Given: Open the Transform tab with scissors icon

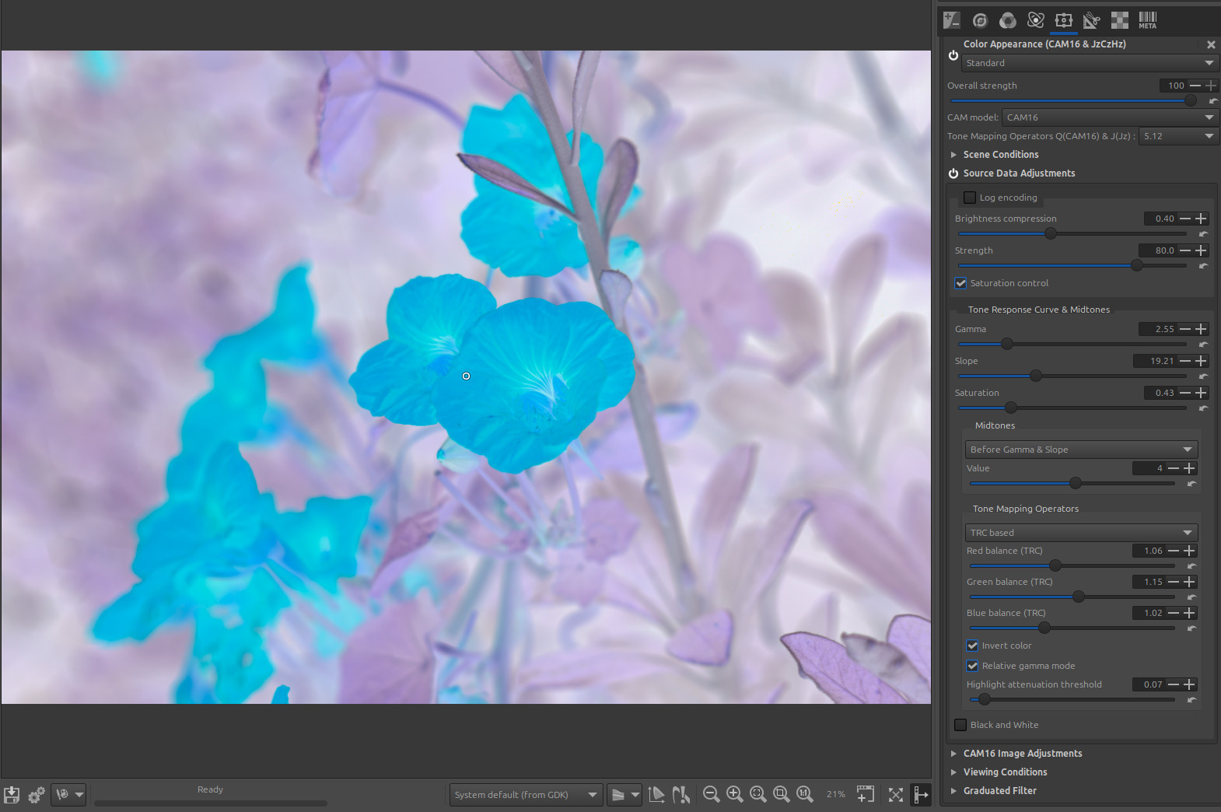Looking at the screenshot, I should tap(1091, 20).
